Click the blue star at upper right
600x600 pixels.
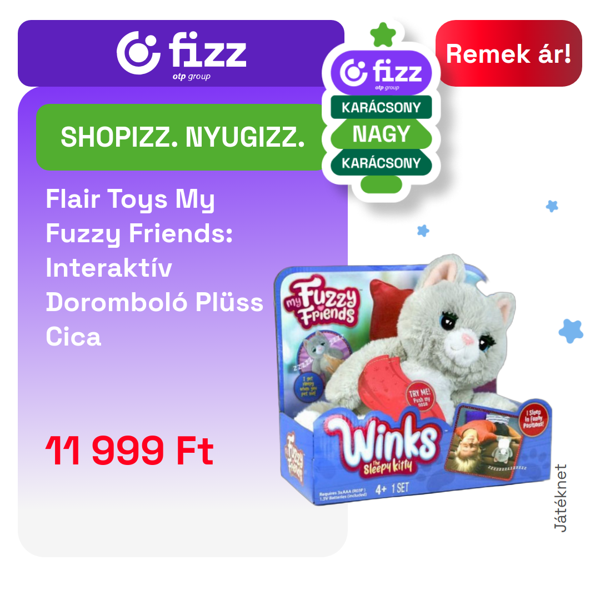point(552,206)
